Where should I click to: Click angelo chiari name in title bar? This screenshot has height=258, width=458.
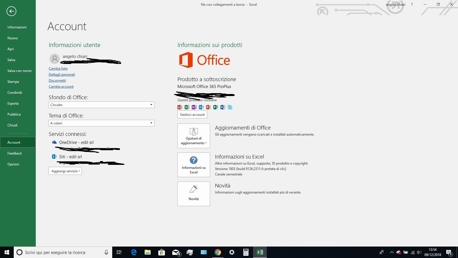[x=395, y=5]
